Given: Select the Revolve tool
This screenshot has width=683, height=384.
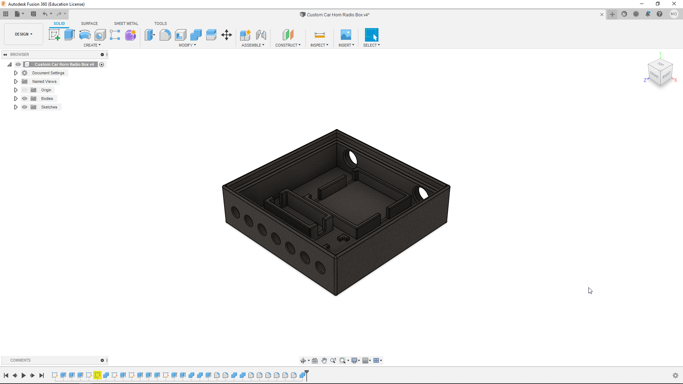Looking at the screenshot, I should [85, 35].
